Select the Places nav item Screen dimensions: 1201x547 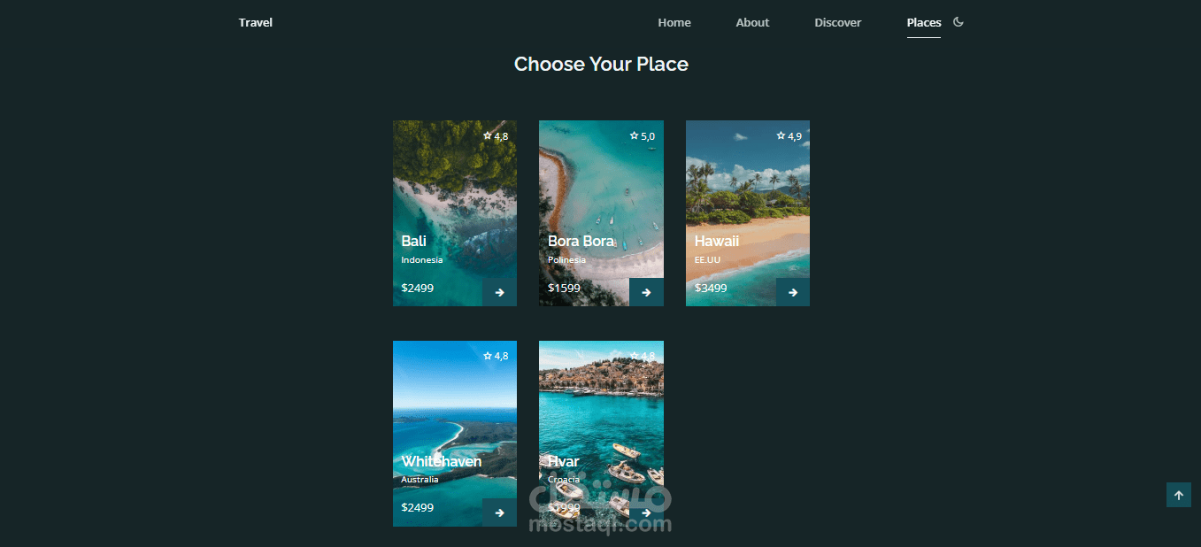924,23
